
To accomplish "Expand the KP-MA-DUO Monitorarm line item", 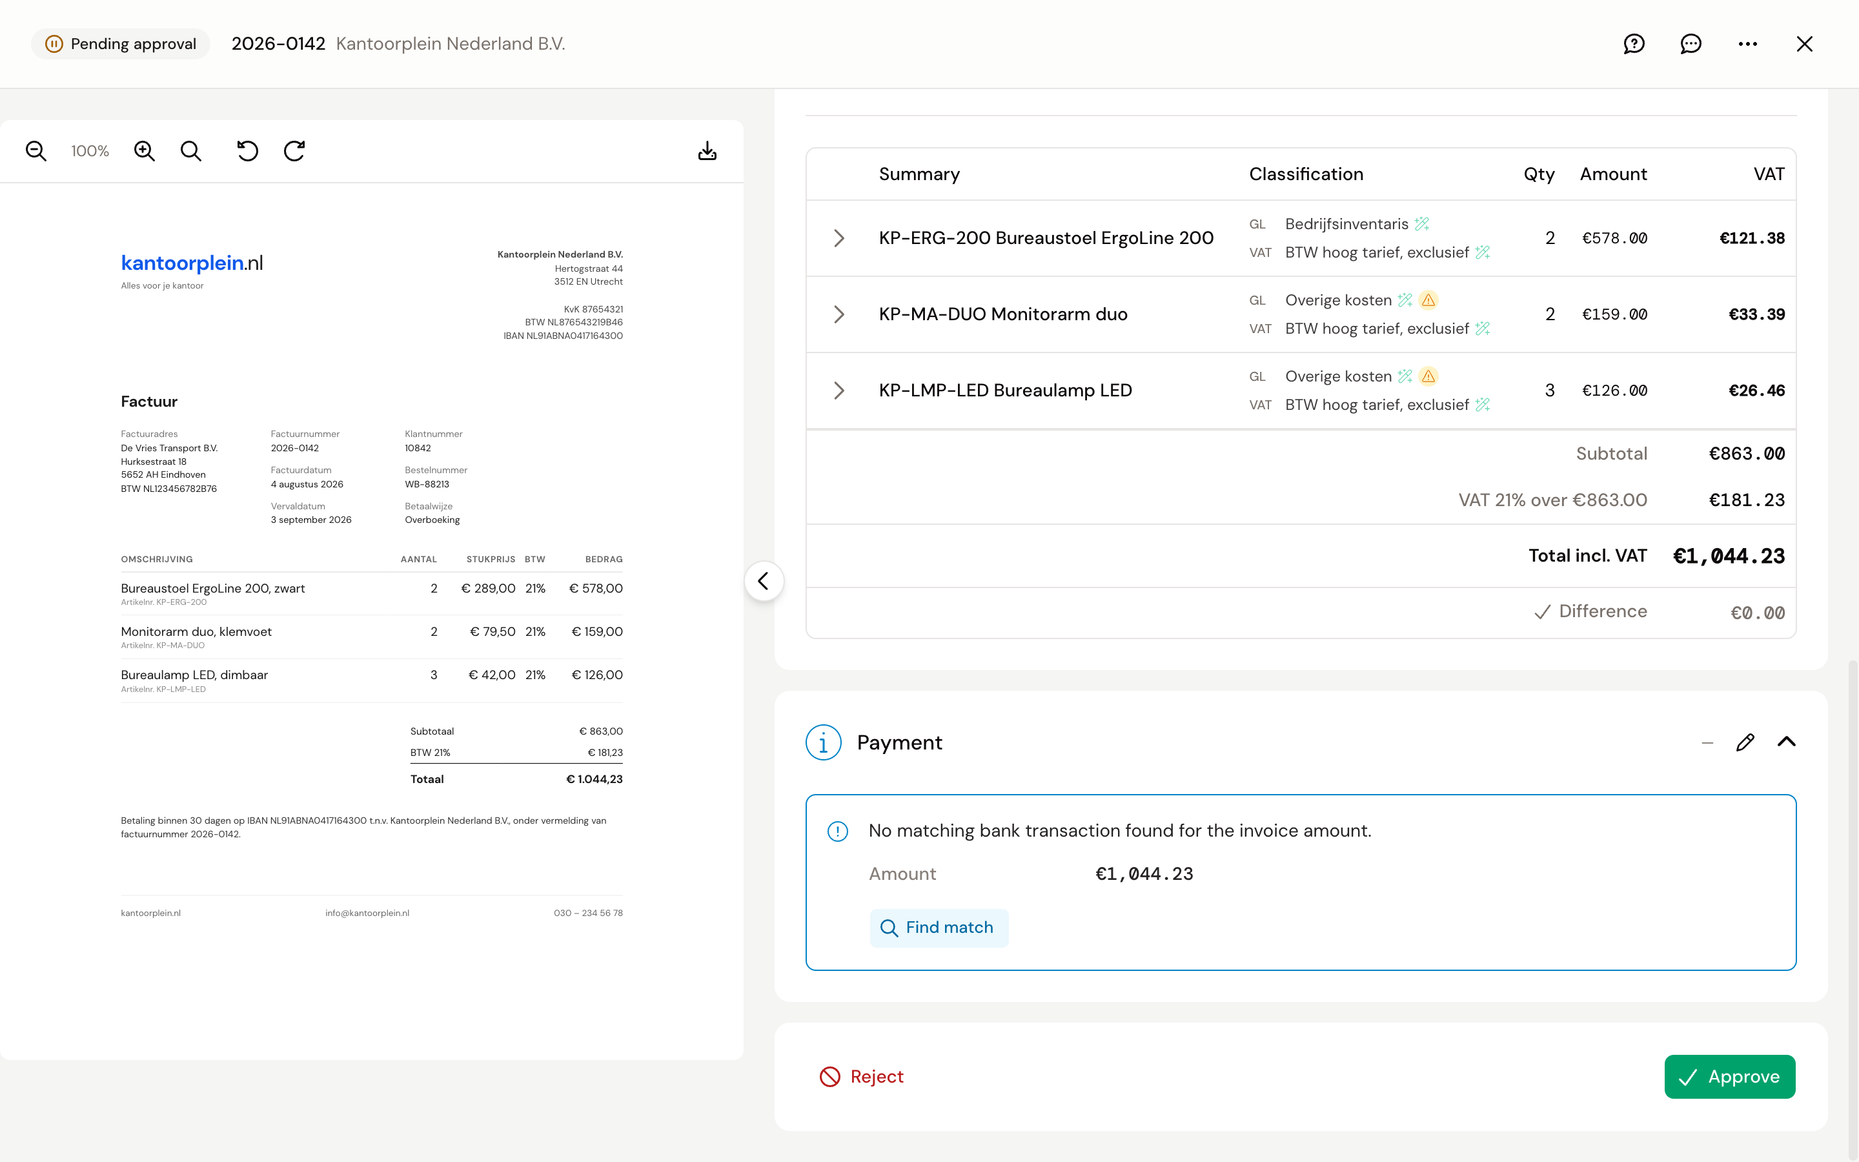I will click(839, 314).
